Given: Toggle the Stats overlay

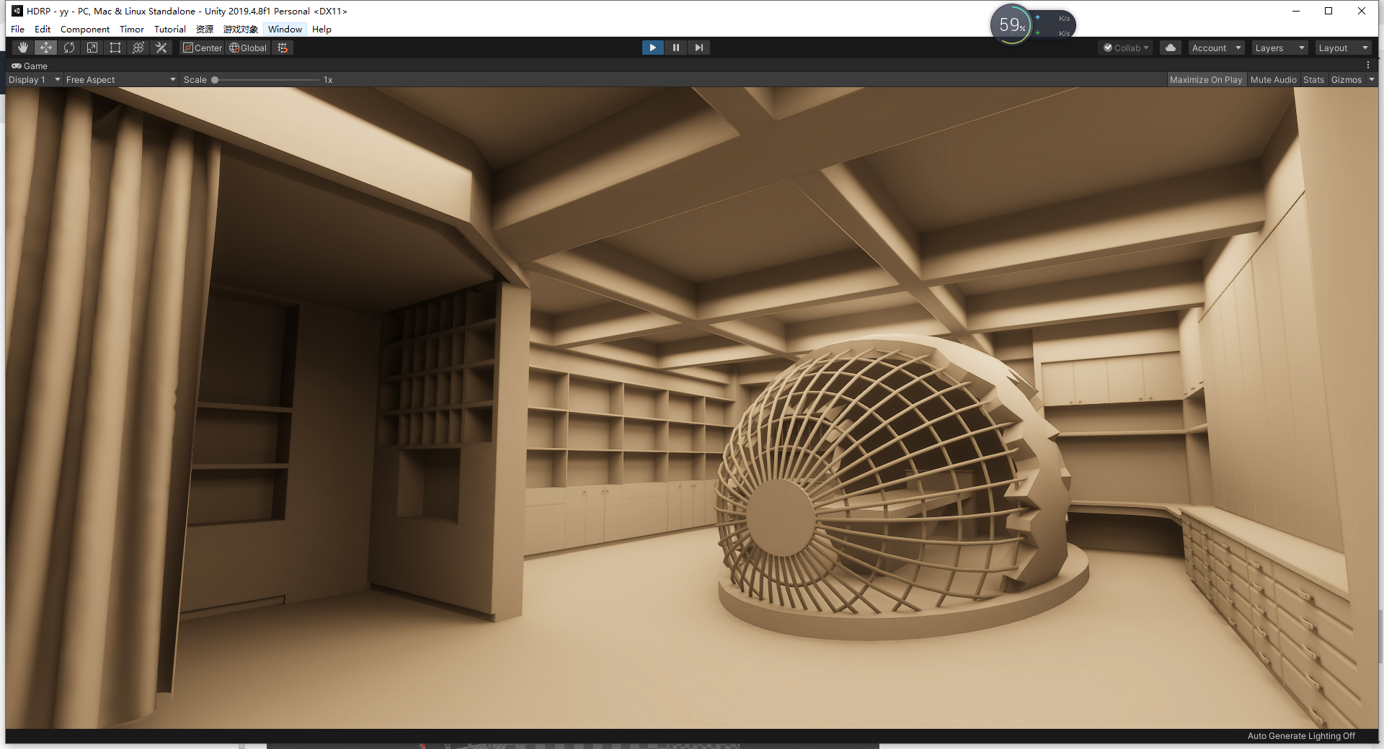Looking at the screenshot, I should [x=1313, y=79].
